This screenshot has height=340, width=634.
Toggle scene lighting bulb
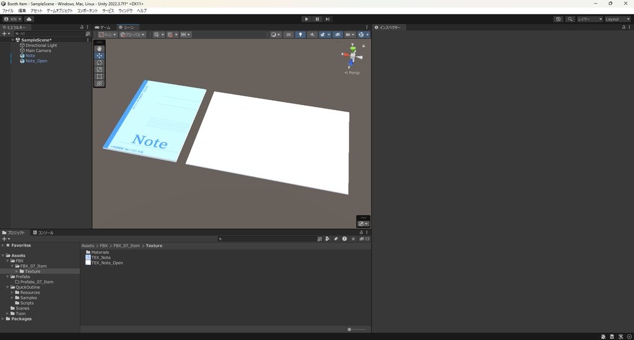click(x=300, y=35)
